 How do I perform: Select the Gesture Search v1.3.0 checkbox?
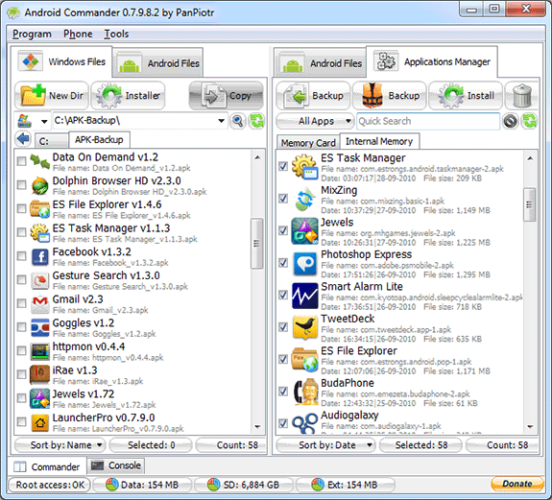tap(22, 279)
